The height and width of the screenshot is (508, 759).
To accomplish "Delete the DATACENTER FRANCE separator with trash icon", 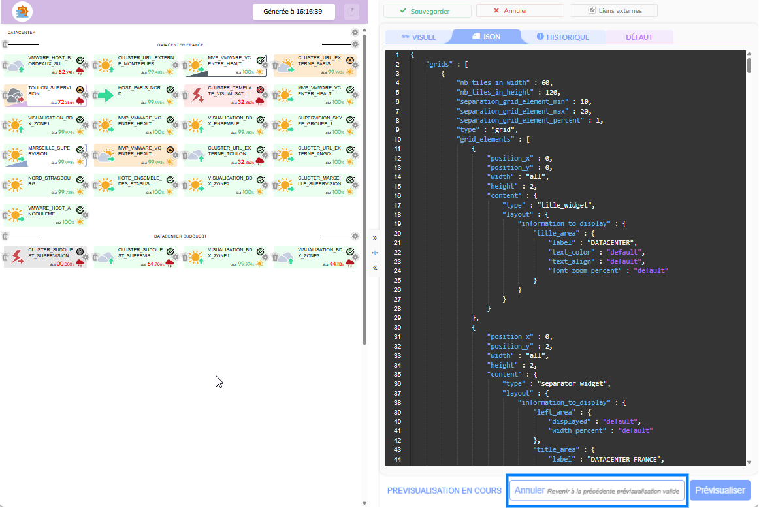I will pos(5,44).
